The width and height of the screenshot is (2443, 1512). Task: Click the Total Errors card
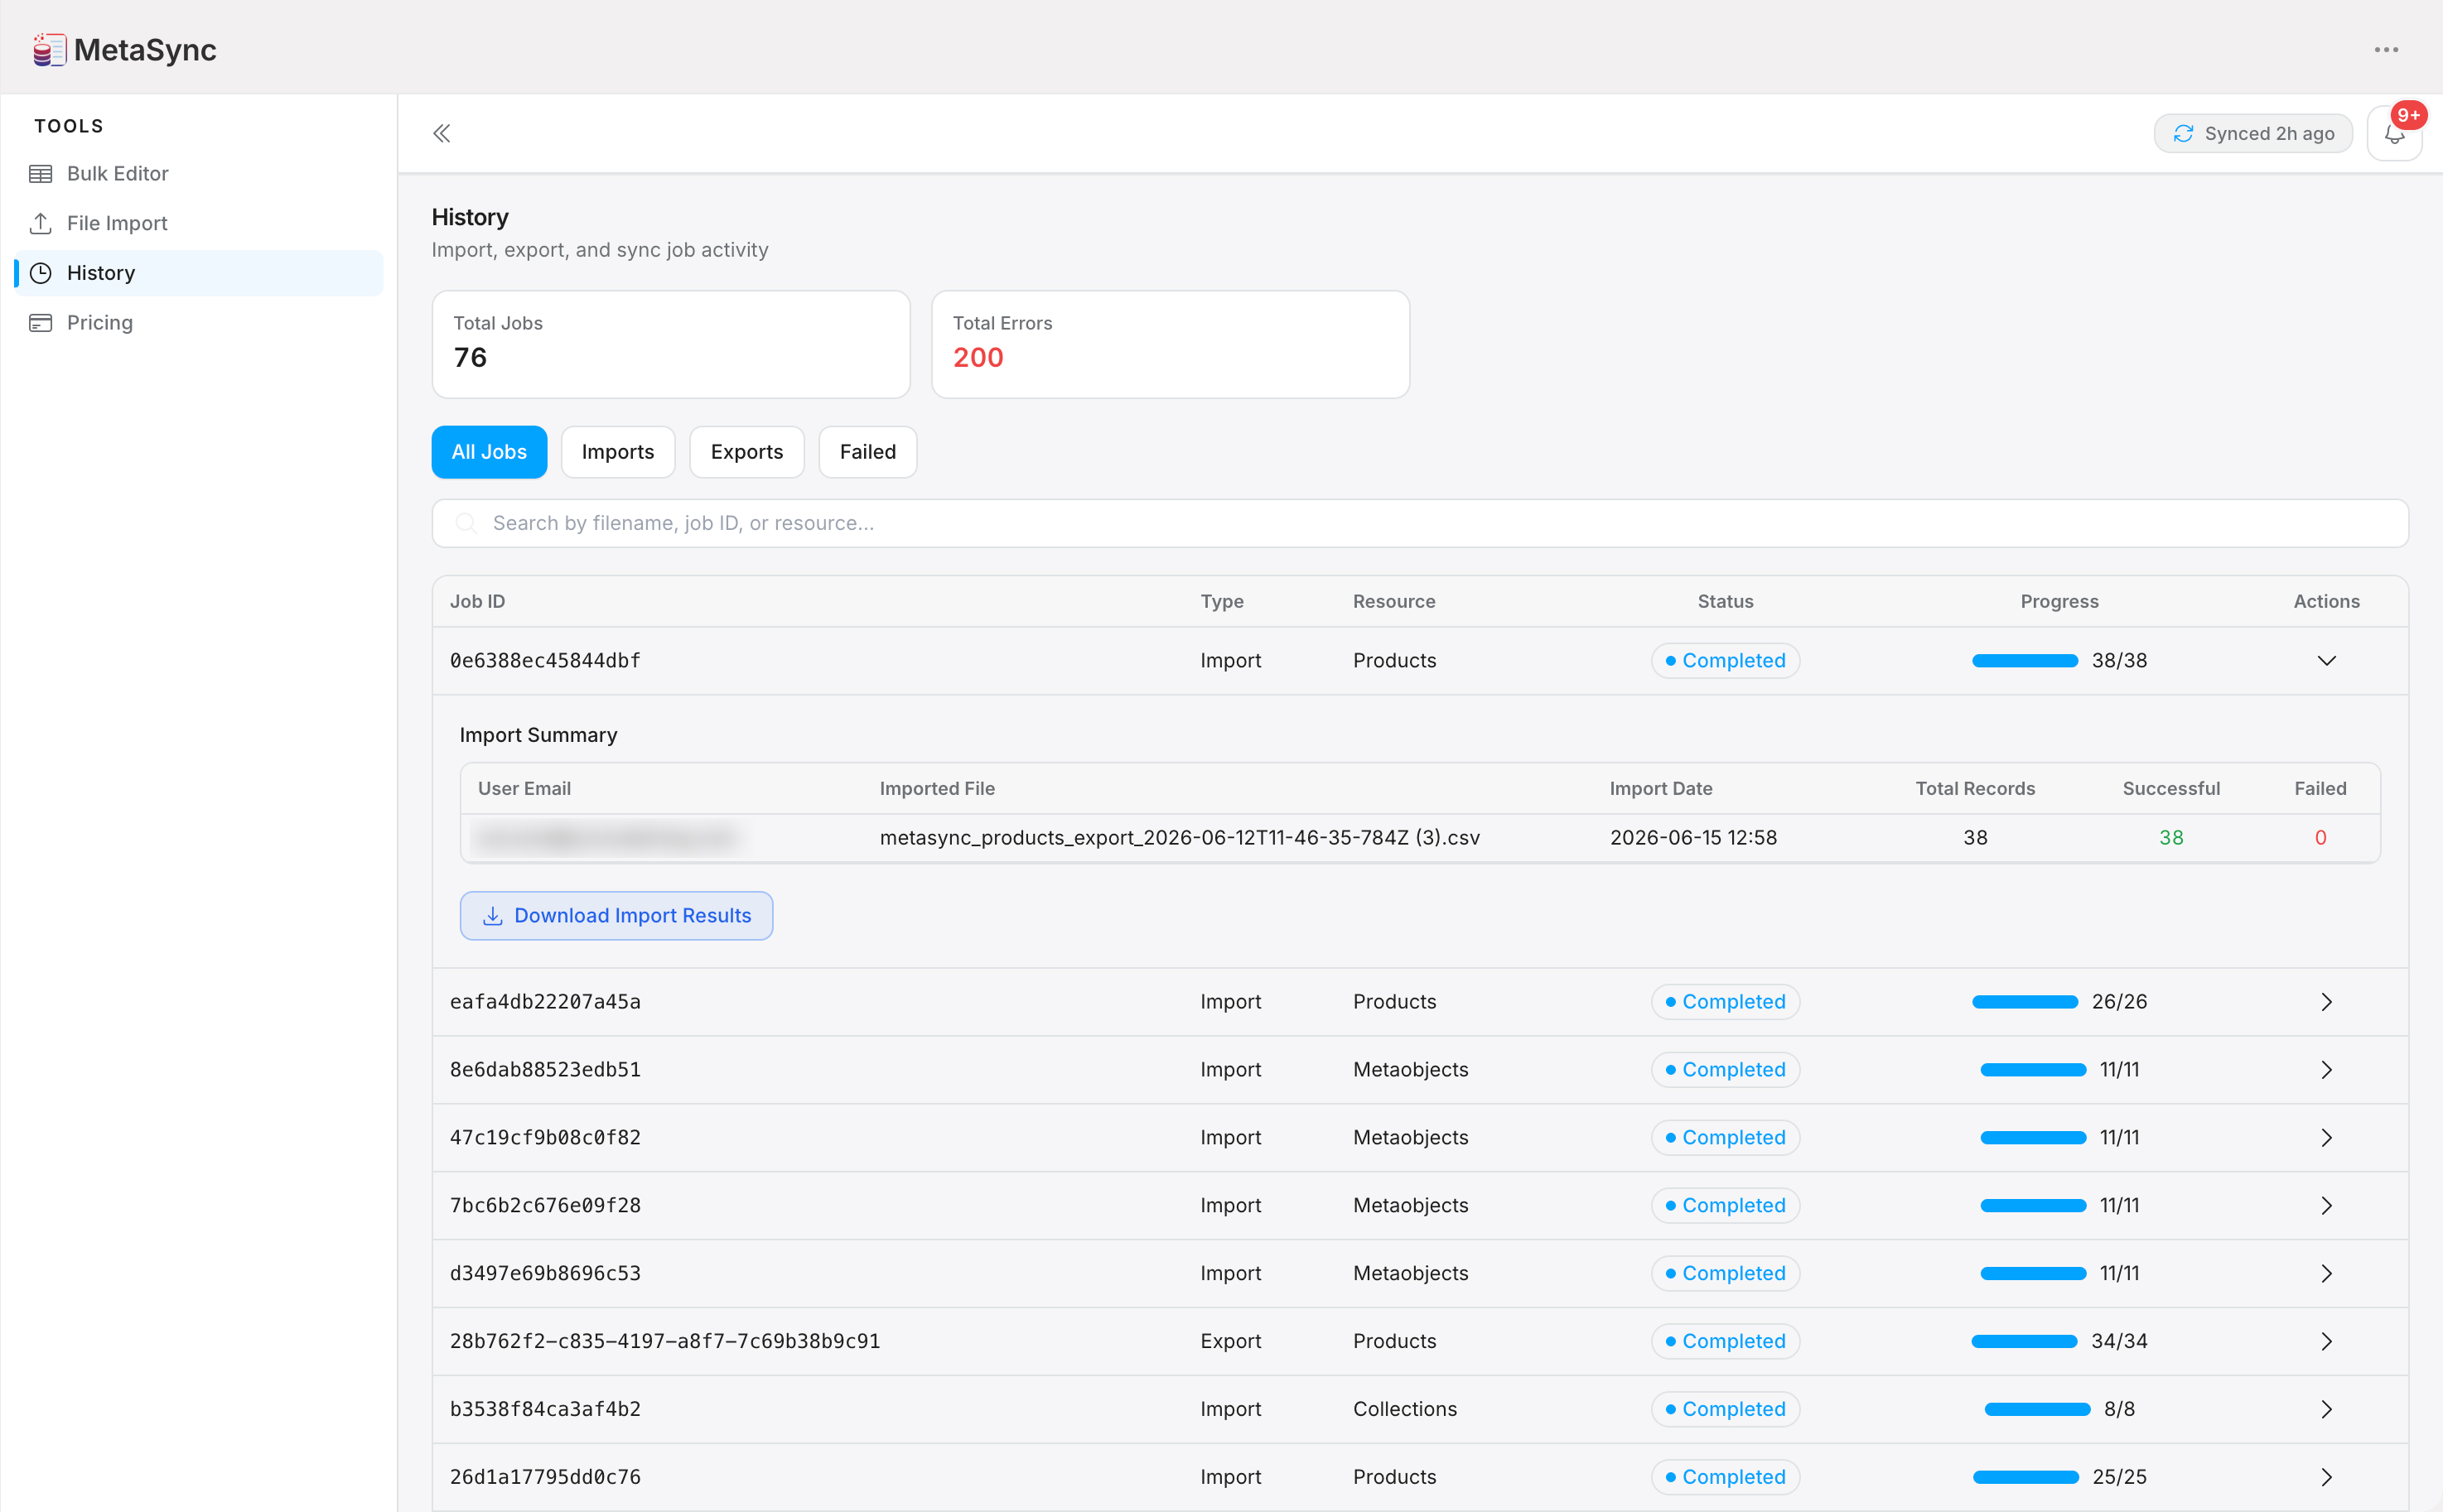click(x=1171, y=344)
